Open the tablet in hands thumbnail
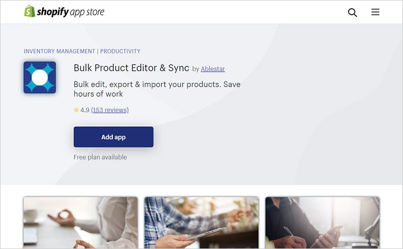Viewport: 403px width, 249px height. click(x=202, y=223)
